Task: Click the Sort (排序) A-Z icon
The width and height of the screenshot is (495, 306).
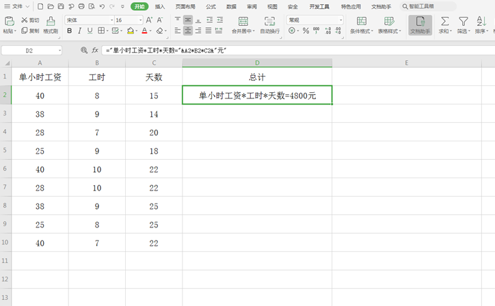Action: [x=481, y=21]
